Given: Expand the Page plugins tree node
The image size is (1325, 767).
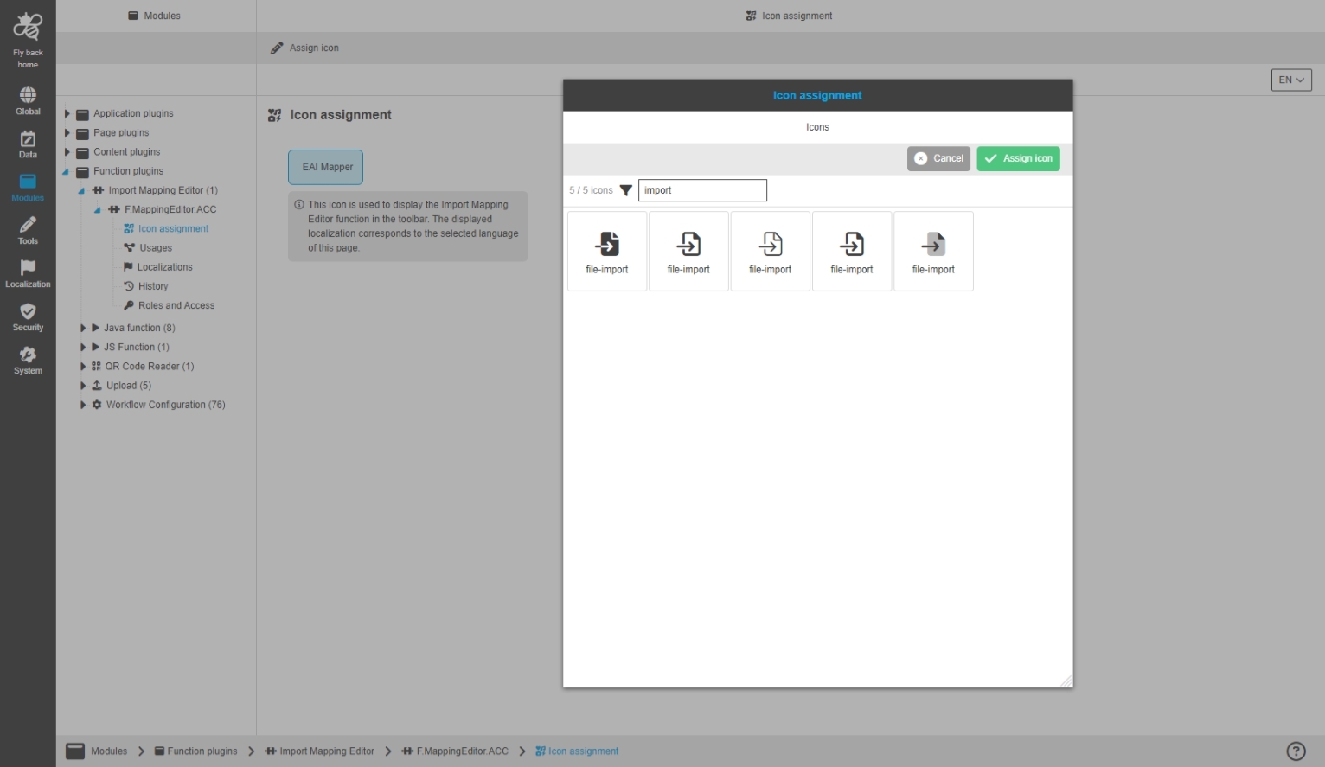Looking at the screenshot, I should coord(67,132).
